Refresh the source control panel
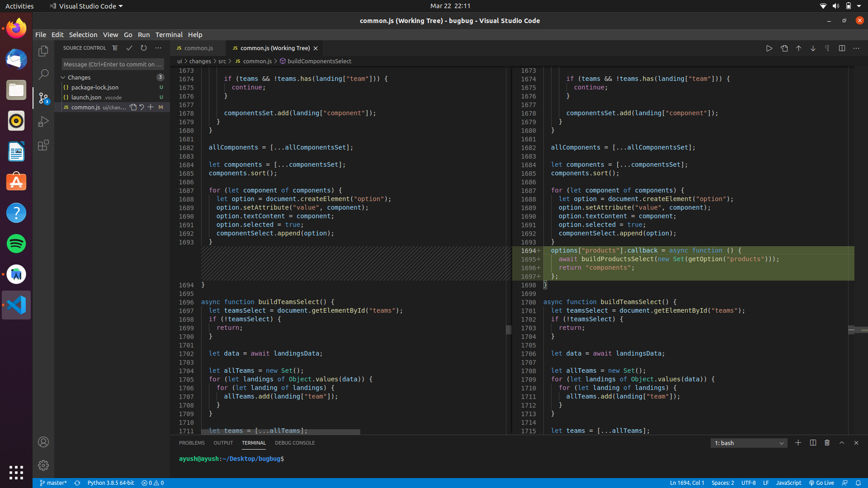The height and width of the screenshot is (488, 868). (x=144, y=48)
